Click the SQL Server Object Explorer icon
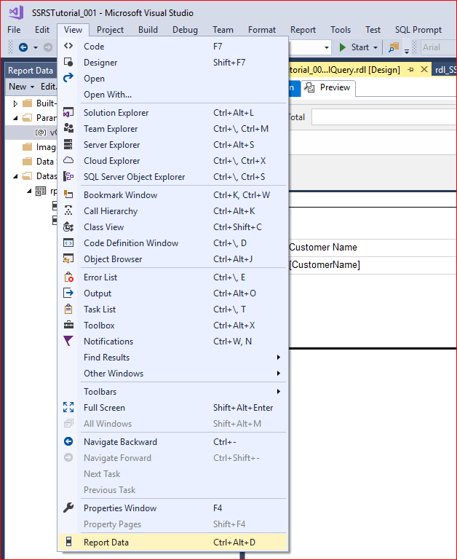The height and width of the screenshot is (560, 457). 68,176
